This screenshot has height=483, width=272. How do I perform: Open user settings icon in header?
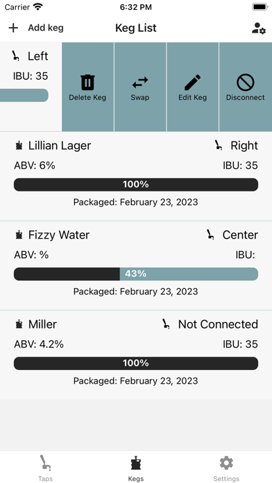pos(258,28)
